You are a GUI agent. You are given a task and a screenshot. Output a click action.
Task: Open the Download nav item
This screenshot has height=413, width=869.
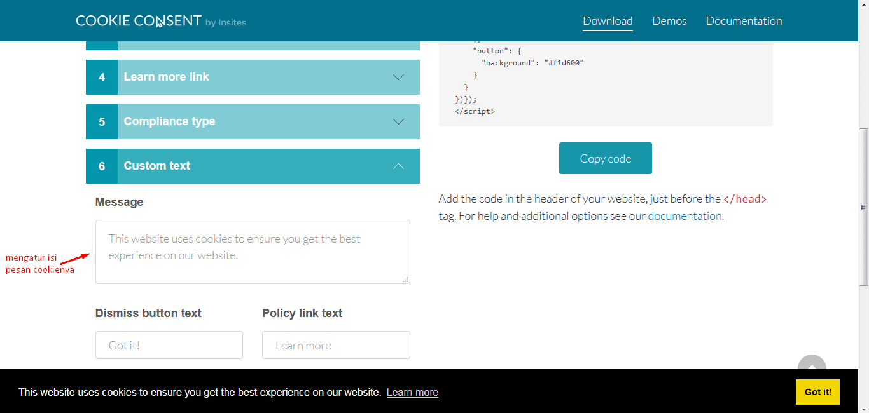click(x=608, y=21)
